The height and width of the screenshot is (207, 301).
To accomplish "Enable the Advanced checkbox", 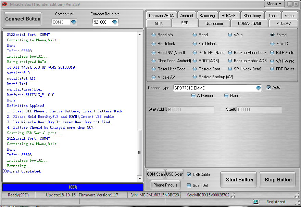I will pyautogui.click(x=193, y=96).
